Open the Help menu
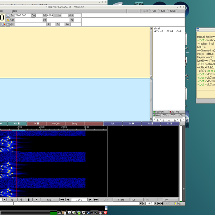215x215 pixels. [x=14, y=11]
